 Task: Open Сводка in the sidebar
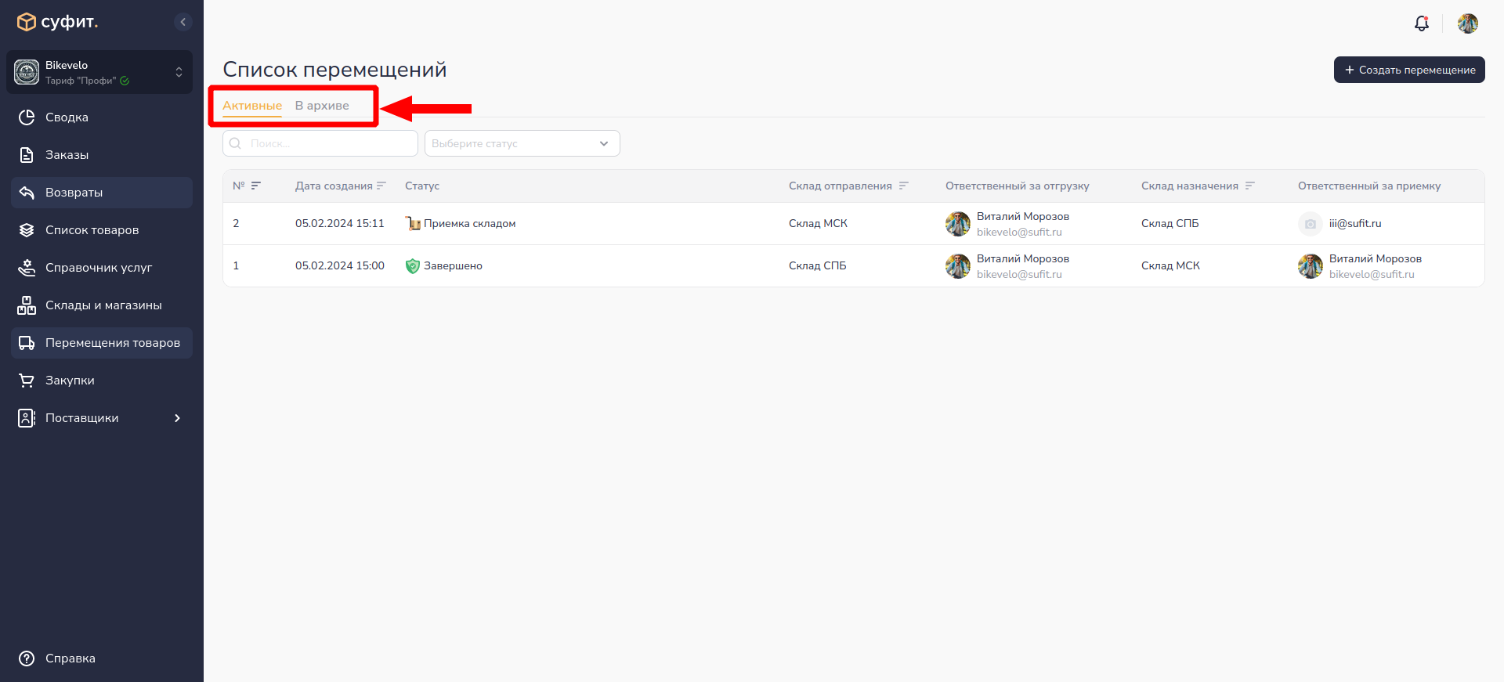click(102, 117)
